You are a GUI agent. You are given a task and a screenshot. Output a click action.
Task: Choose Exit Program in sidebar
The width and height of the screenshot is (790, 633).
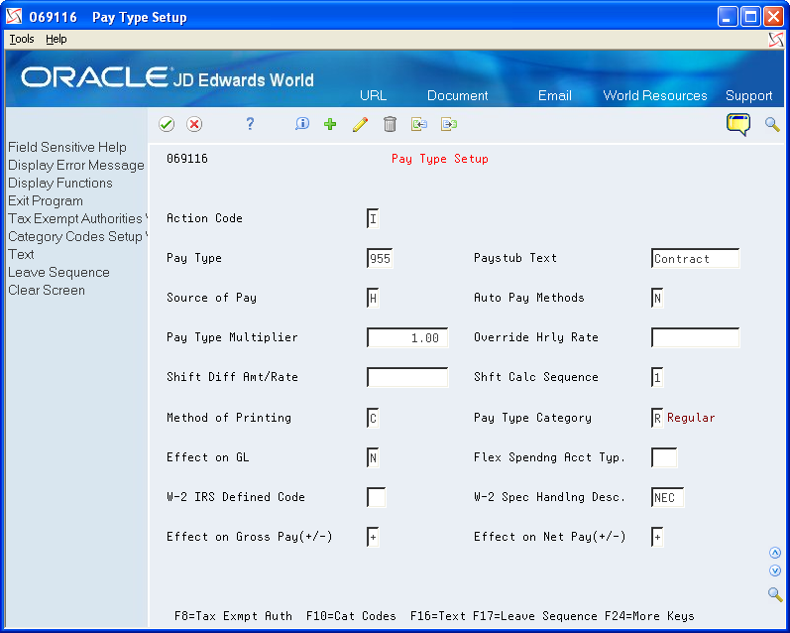(x=46, y=200)
